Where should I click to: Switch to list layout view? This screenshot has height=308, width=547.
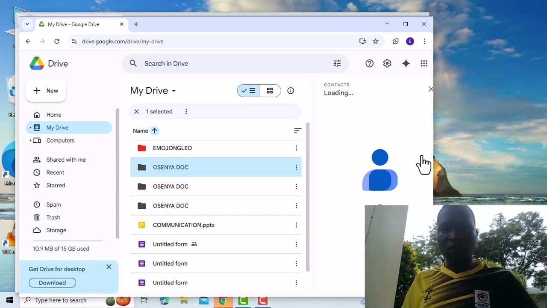[x=248, y=91]
